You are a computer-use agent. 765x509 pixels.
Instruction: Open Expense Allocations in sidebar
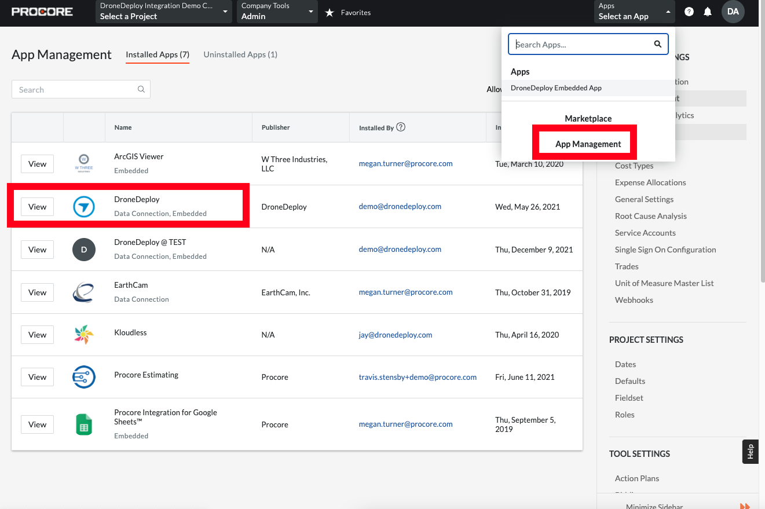(x=650, y=182)
